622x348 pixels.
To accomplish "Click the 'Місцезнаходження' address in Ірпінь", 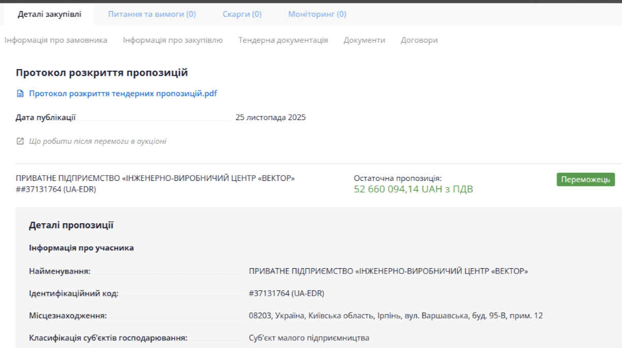I will (x=395, y=316).
